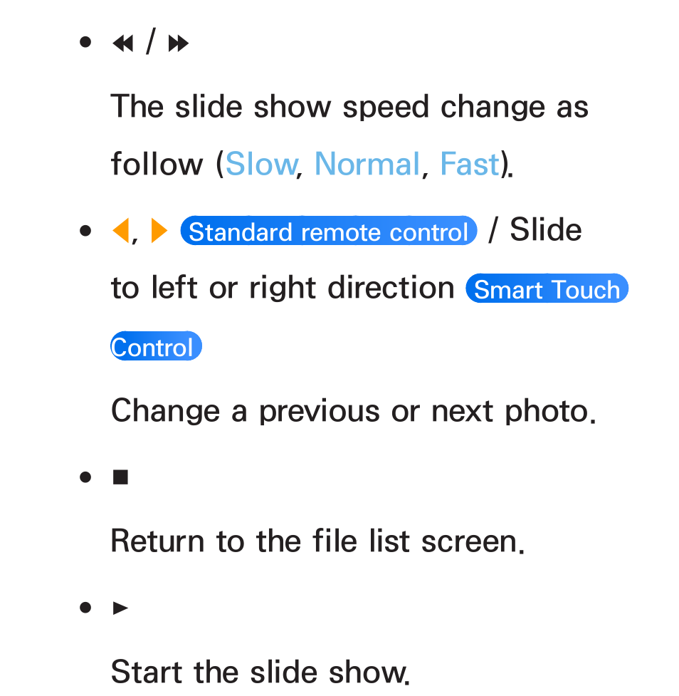
Task: Click the Smart Touch badge
Action: click(x=547, y=289)
